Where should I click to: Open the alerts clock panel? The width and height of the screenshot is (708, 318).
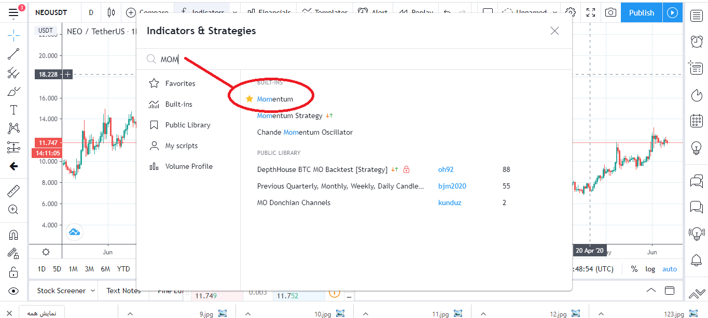[x=696, y=42]
